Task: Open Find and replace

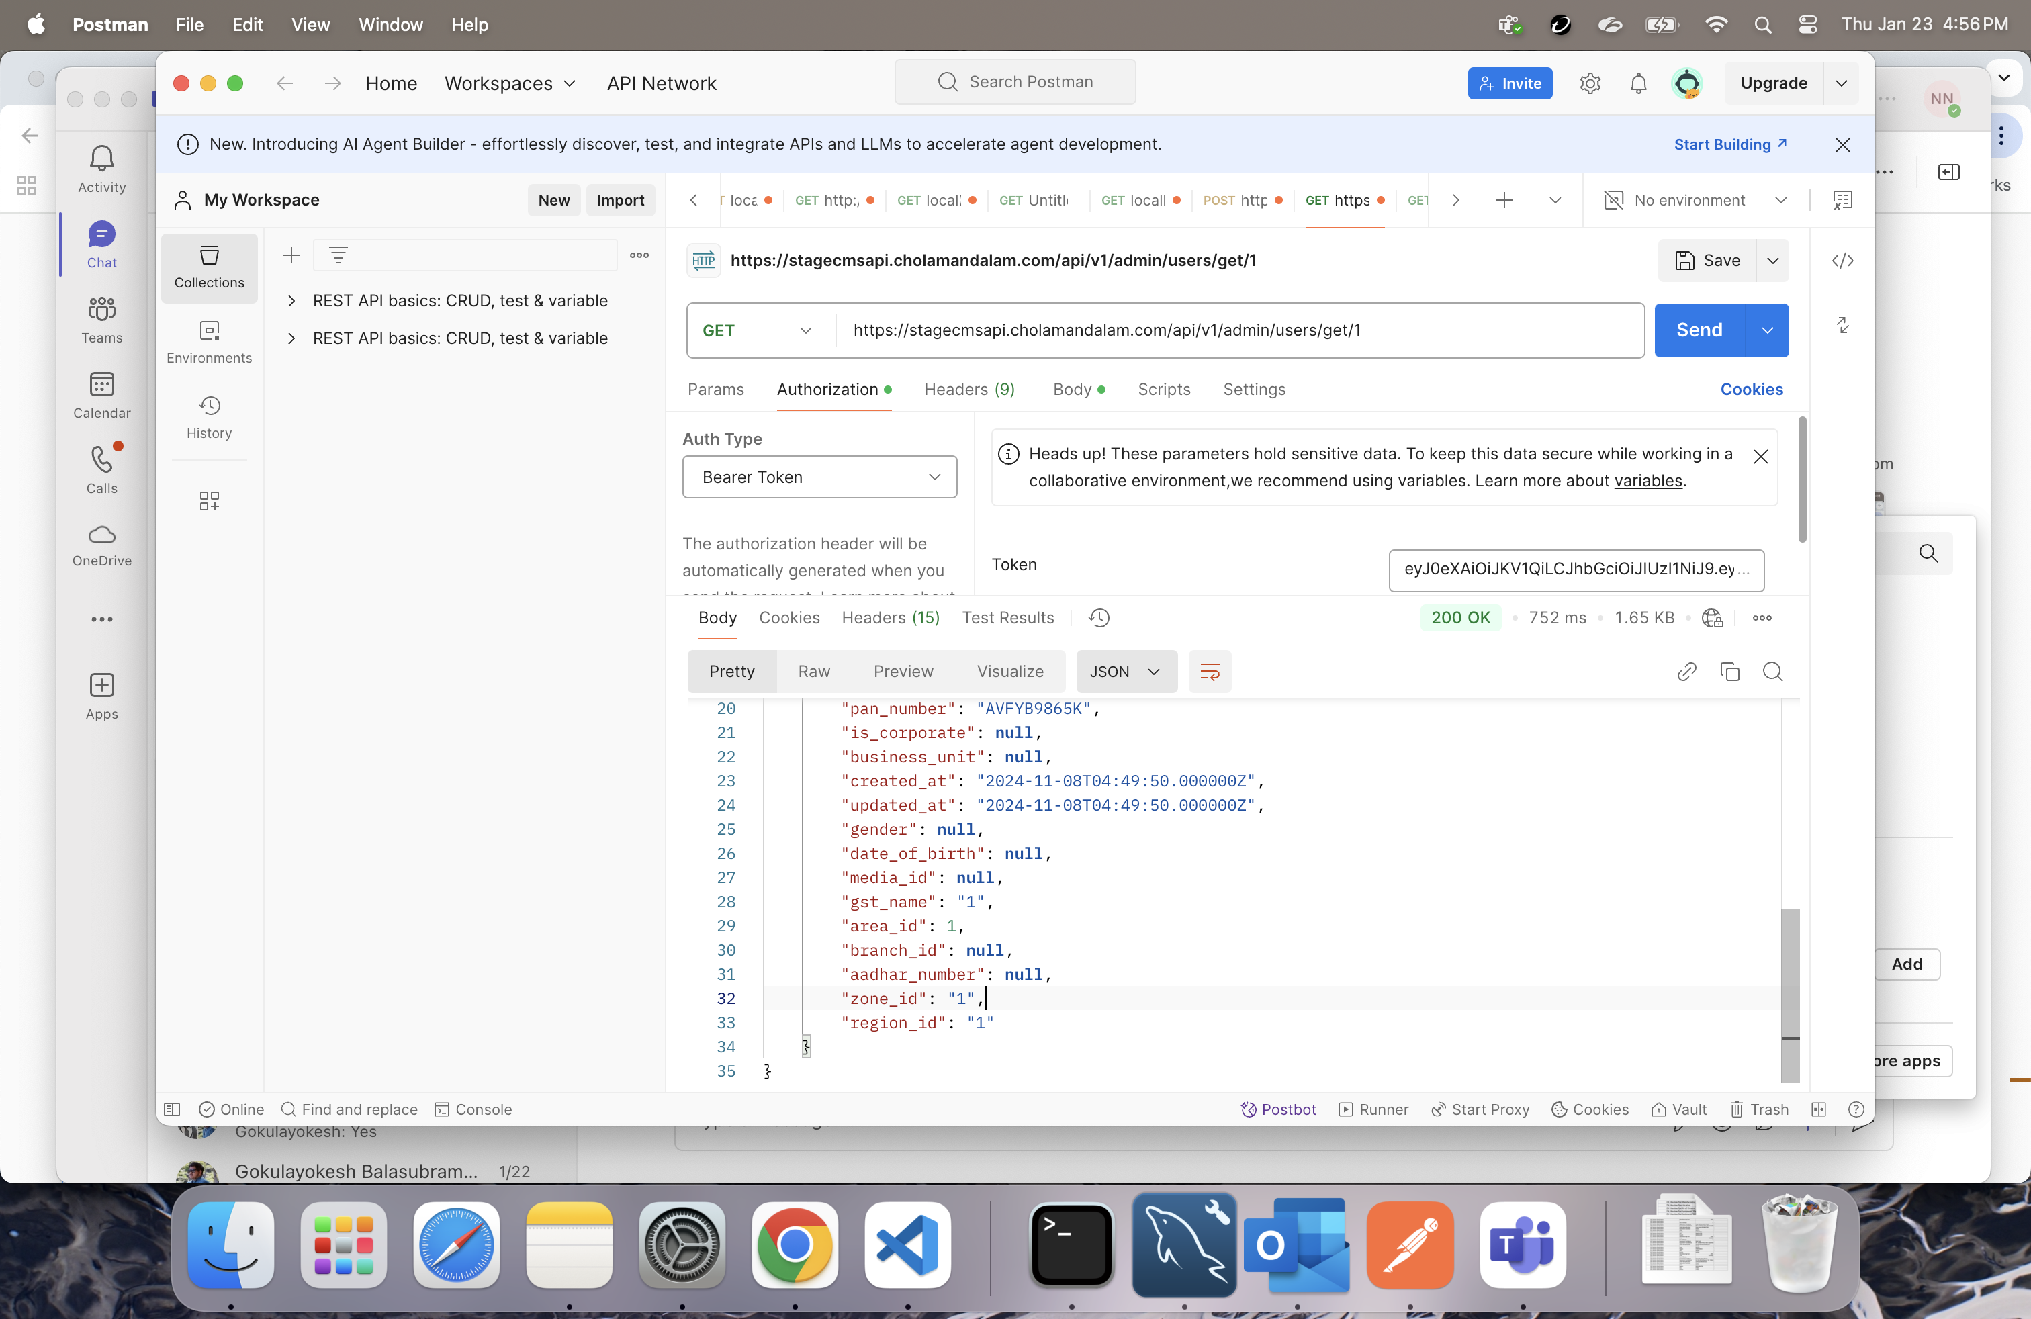Action: click(349, 1109)
